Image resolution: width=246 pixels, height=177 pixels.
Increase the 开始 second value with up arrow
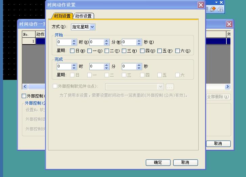coord(139,41)
